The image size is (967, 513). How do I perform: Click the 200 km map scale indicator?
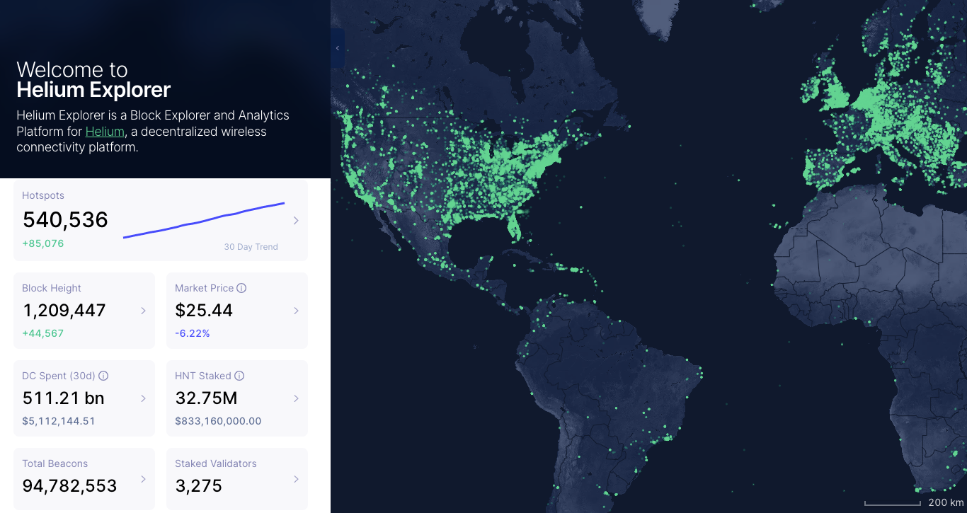[913, 503]
